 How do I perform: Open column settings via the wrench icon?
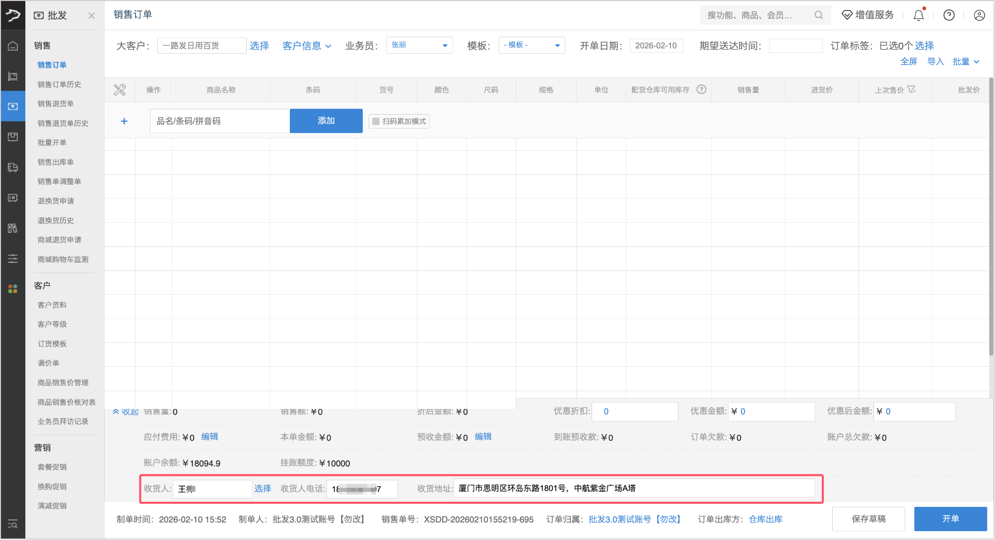click(x=119, y=90)
